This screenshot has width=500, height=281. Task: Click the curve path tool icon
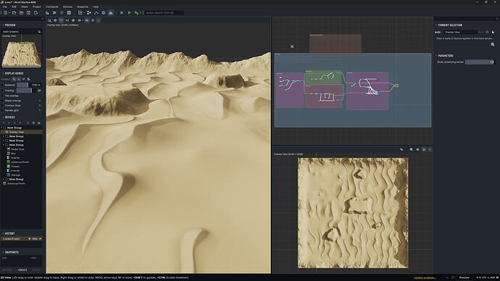pyautogui.click(x=96, y=13)
